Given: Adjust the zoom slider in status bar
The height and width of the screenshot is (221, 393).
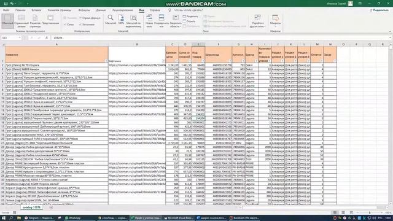Looking at the screenshot, I should [370, 212].
